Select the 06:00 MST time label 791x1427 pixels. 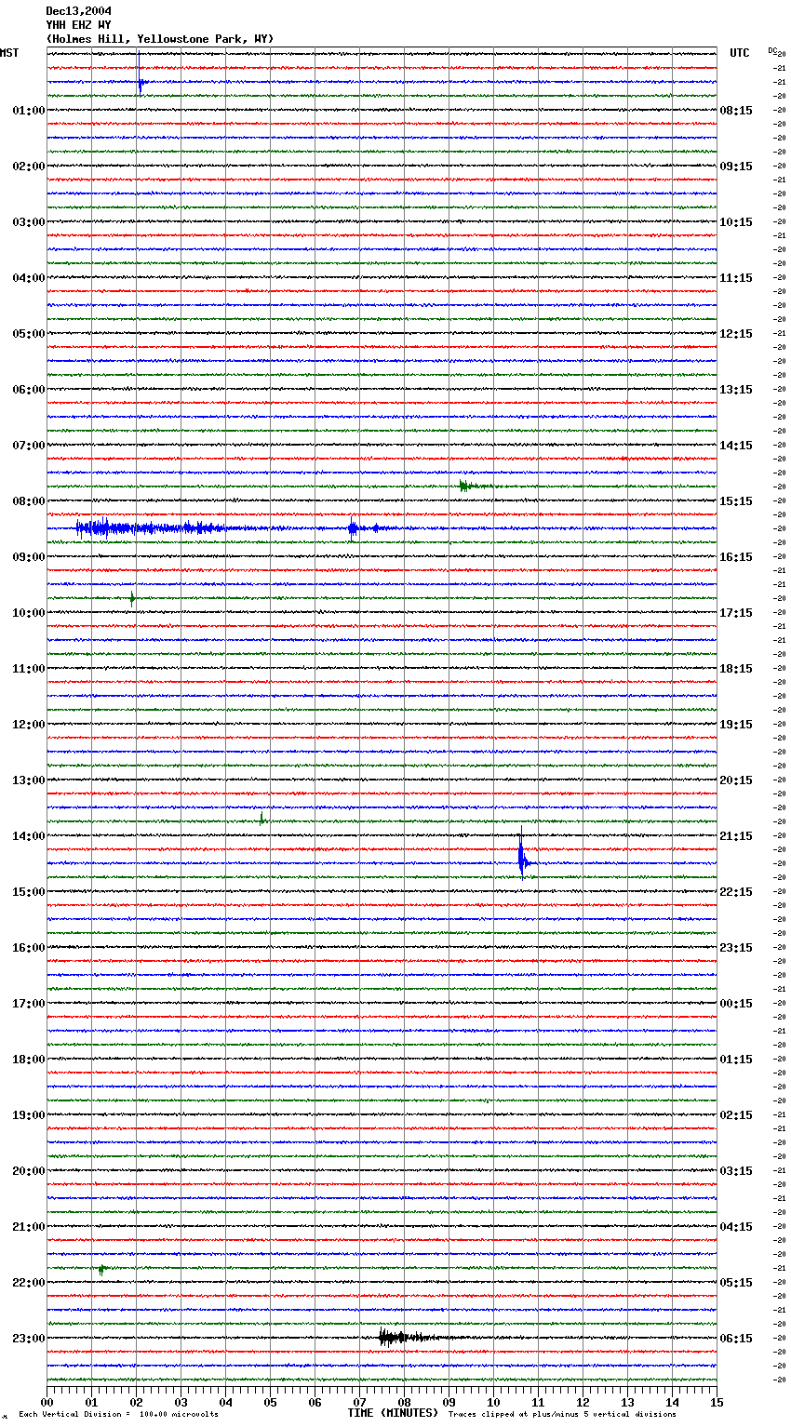tap(29, 390)
